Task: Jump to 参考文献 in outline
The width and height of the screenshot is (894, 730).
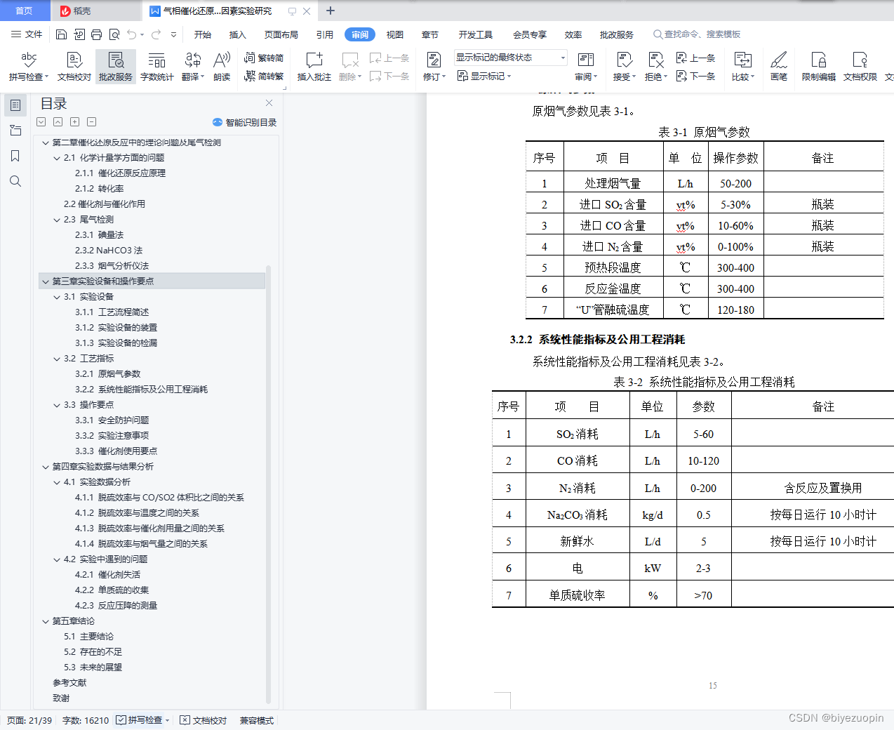Action: 69,683
